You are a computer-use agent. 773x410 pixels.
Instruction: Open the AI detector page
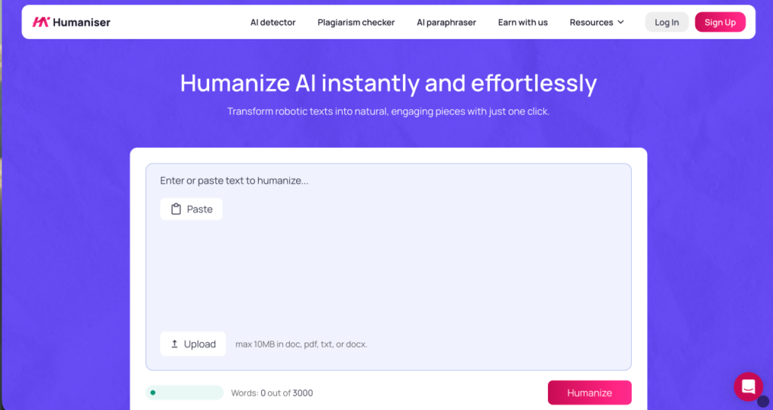tap(273, 23)
